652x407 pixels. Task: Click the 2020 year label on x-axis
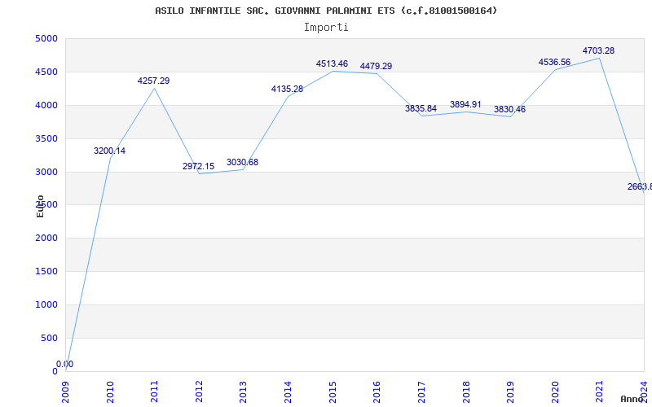[555, 392]
